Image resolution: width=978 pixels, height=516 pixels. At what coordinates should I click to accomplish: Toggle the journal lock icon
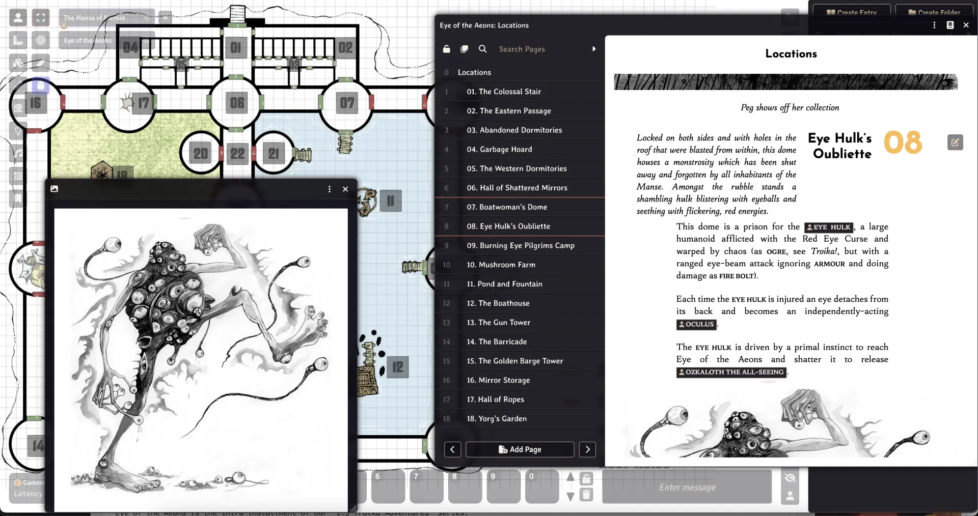446,49
